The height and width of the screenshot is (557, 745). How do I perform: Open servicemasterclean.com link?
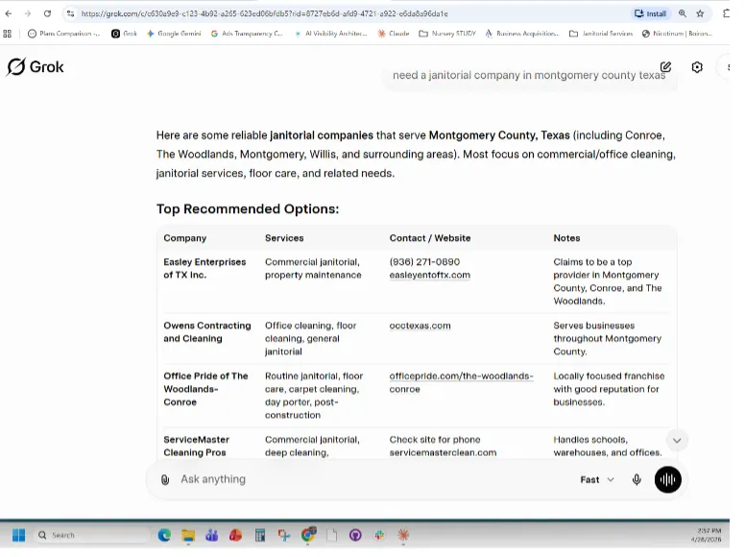pyautogui.click(x=443, y=453)
